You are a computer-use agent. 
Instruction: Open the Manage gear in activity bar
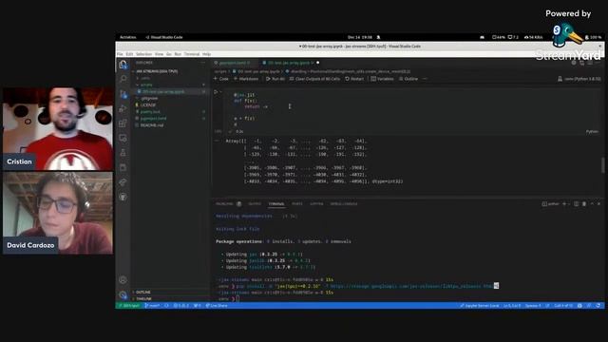coord(123,294)
